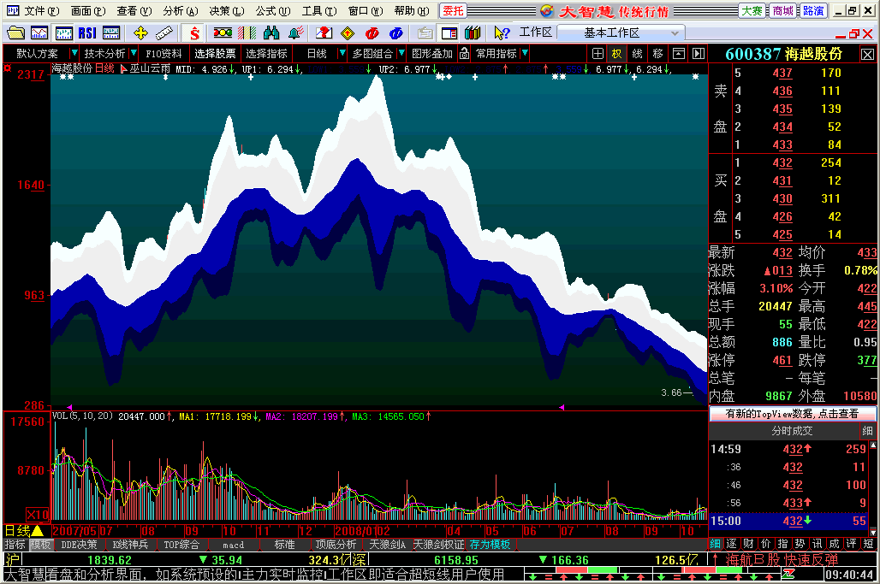Viewport: 880px width, 584px height.
Task: Click the 路演 roadshow button
Action: (813, 10)
